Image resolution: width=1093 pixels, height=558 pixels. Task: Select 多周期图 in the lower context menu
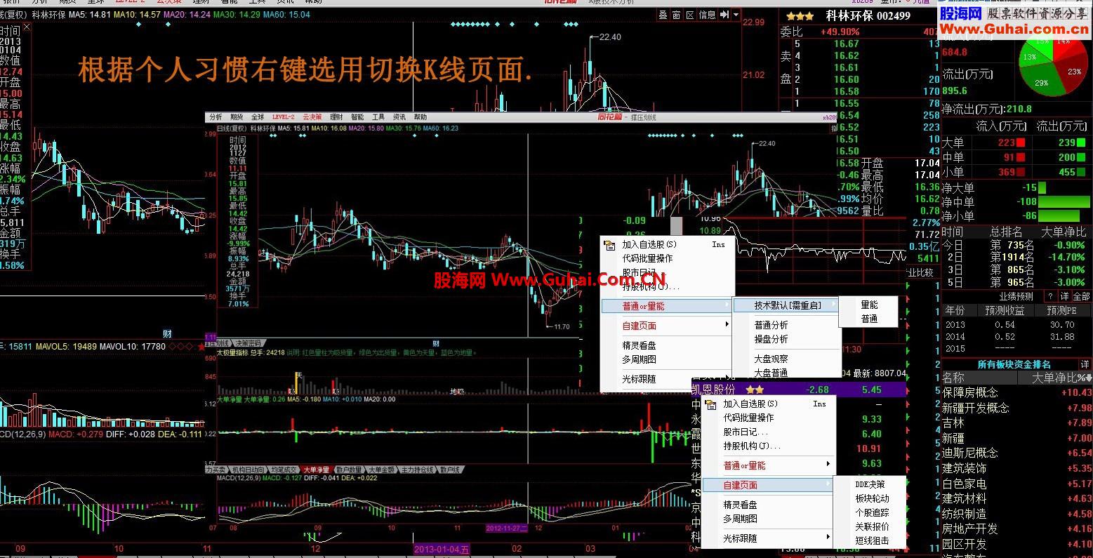point(740,519)
